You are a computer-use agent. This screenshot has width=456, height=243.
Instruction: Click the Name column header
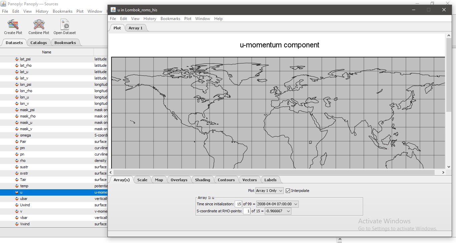pos(47,52)
